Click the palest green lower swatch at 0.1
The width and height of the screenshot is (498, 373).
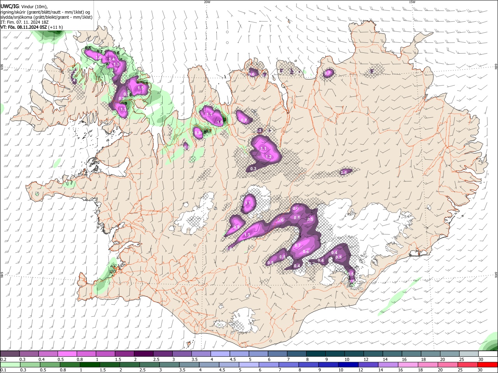tap(10, 364)
